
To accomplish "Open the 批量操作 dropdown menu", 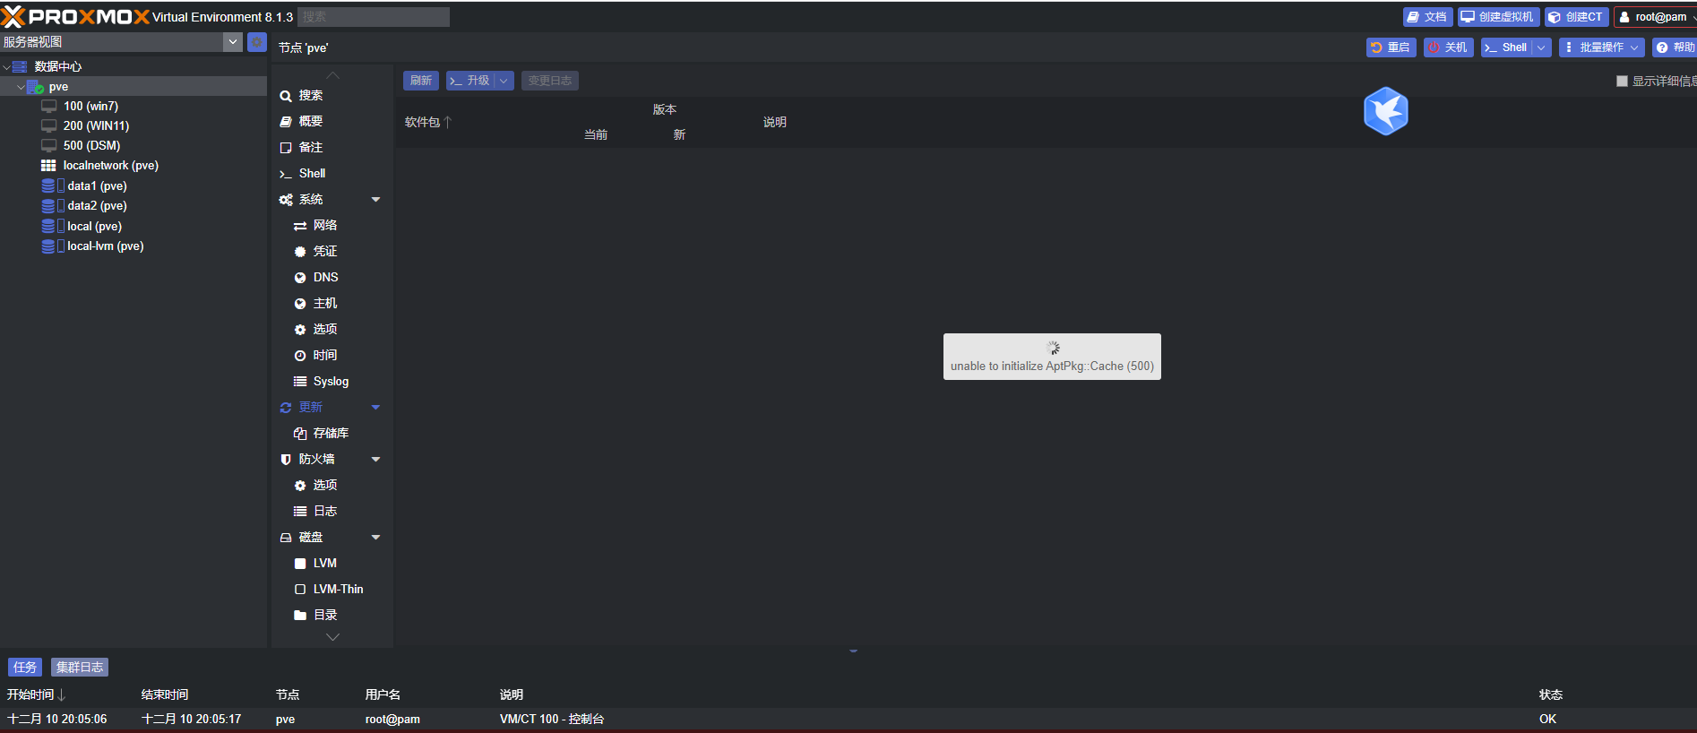I will click(1601, 47).
